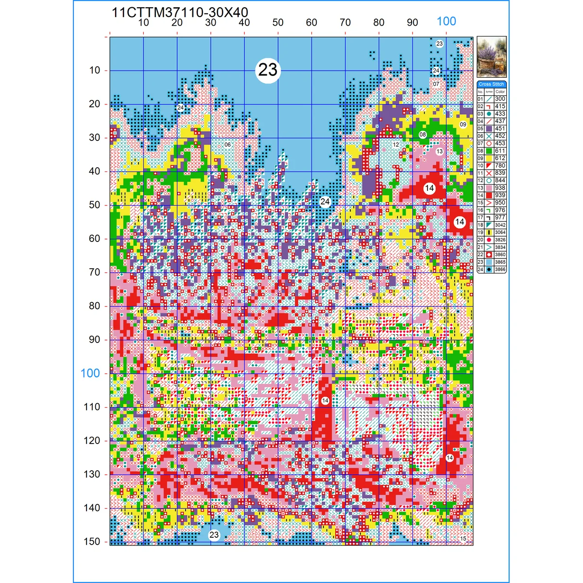This screenshot has width=583, height=583.
Task: Click the red X symbol for color 839
Action: pos(489,173)
